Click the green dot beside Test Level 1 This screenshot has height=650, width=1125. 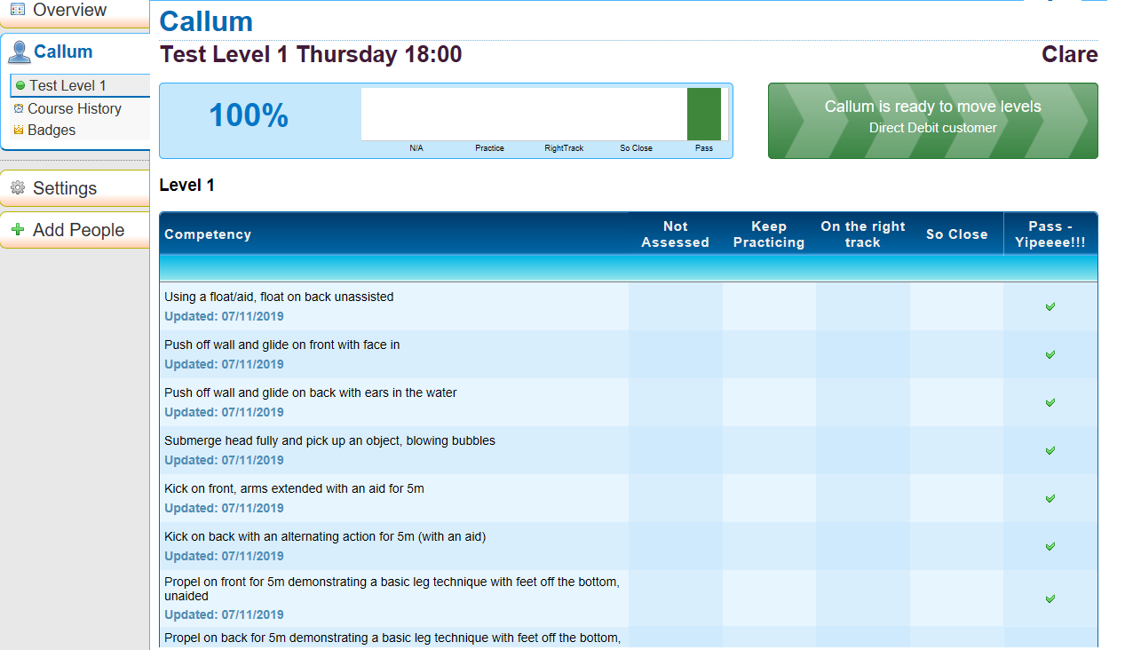click(x=20, y=86)
